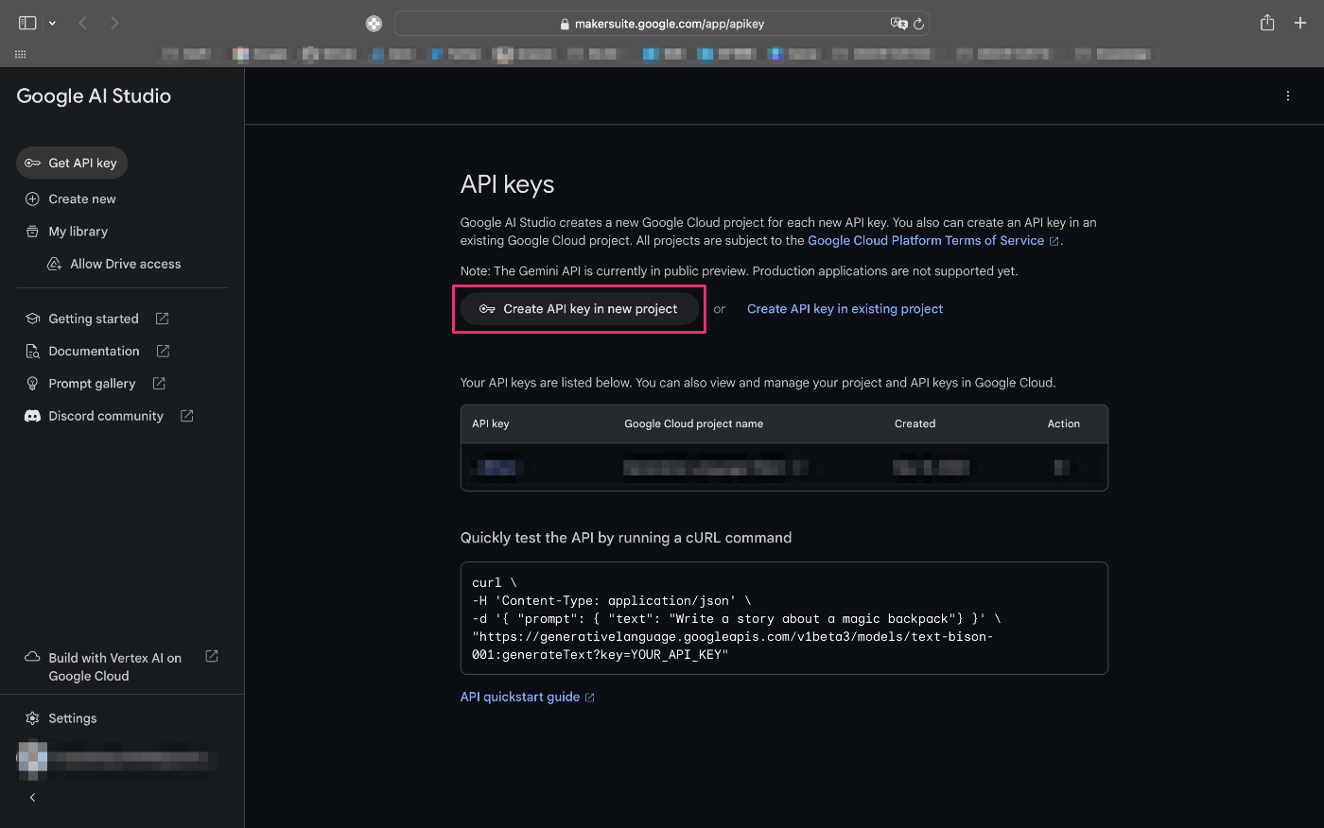Click external link icon next to Prompt gallery
This screenshot has width=1324, height=828.
[x=159, y=383]
